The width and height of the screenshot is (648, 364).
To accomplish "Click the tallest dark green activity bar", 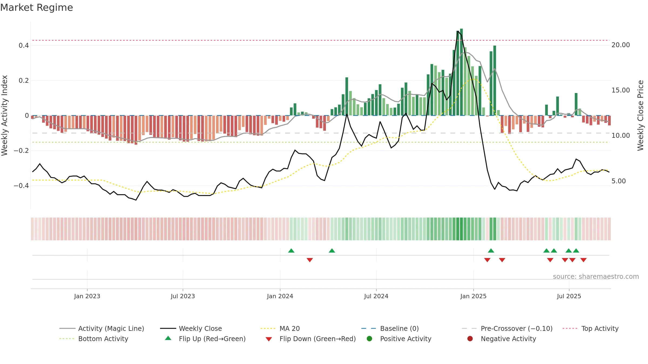I will point(461,72).
